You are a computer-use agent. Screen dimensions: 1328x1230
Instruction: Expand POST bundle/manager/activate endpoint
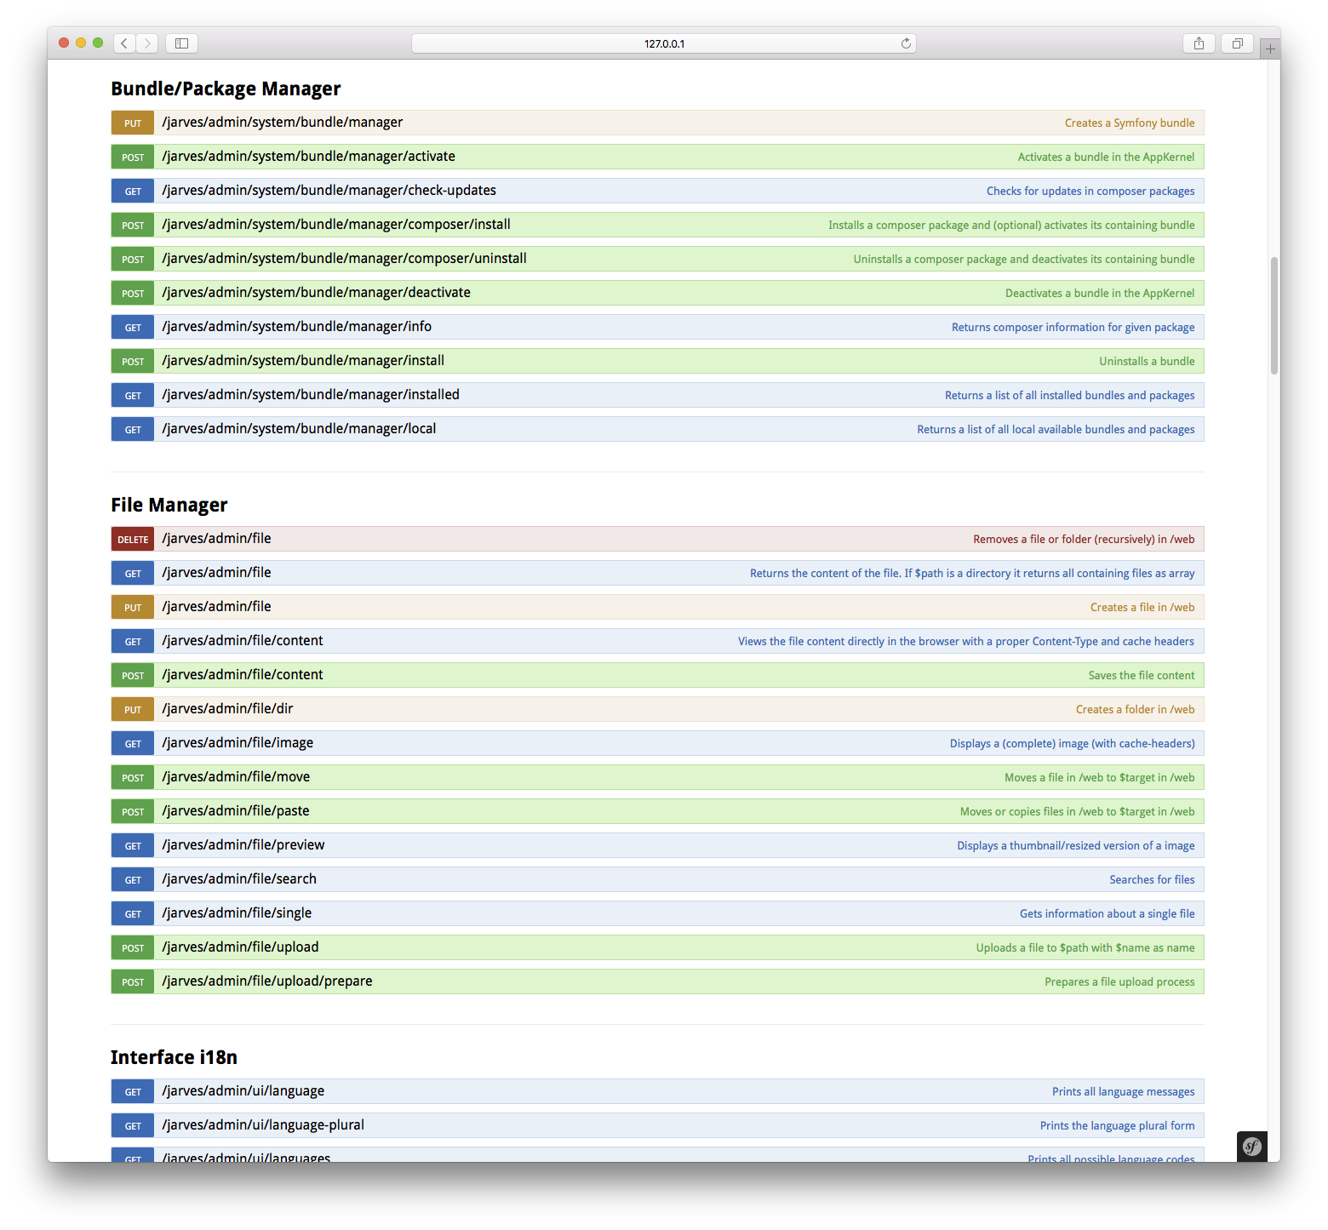click(657, 157)
